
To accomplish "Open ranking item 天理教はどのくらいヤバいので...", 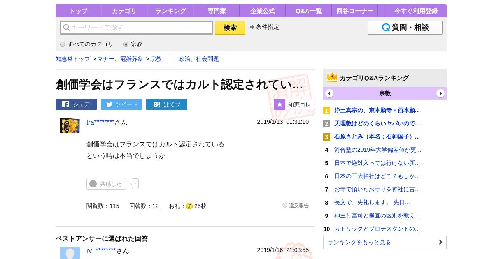I will click(x=377, y=123).
